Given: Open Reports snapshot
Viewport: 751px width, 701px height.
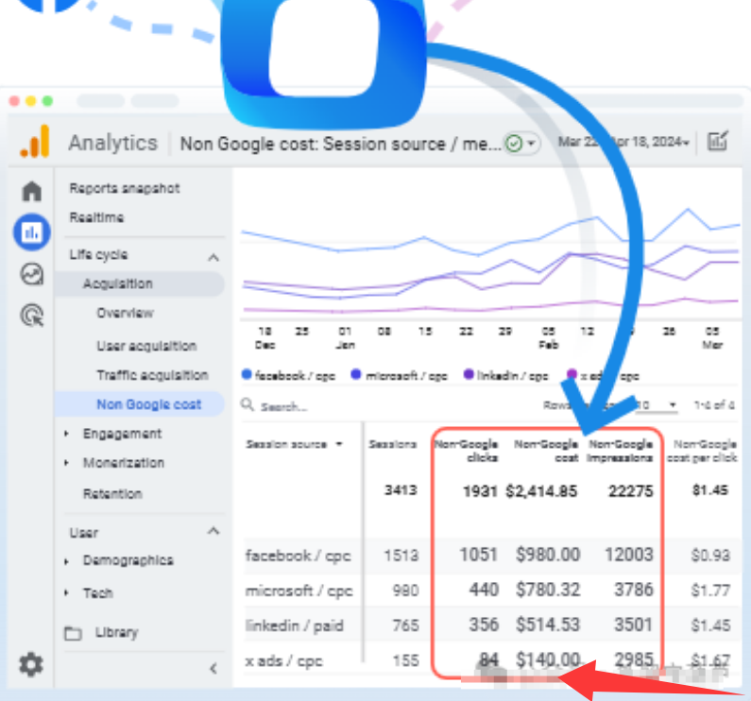Looking at the screenshot, I should click(124, 189).
